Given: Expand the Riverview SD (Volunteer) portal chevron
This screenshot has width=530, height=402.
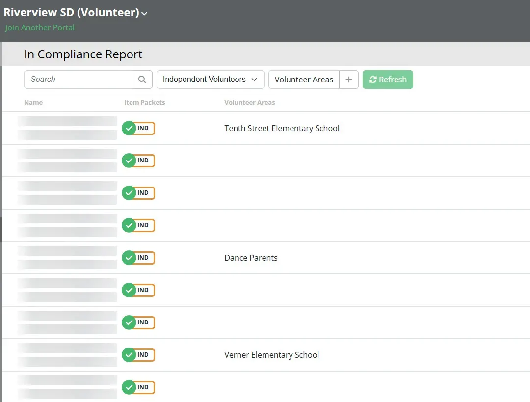Looking at the screenshot, I should coord(144,14).
